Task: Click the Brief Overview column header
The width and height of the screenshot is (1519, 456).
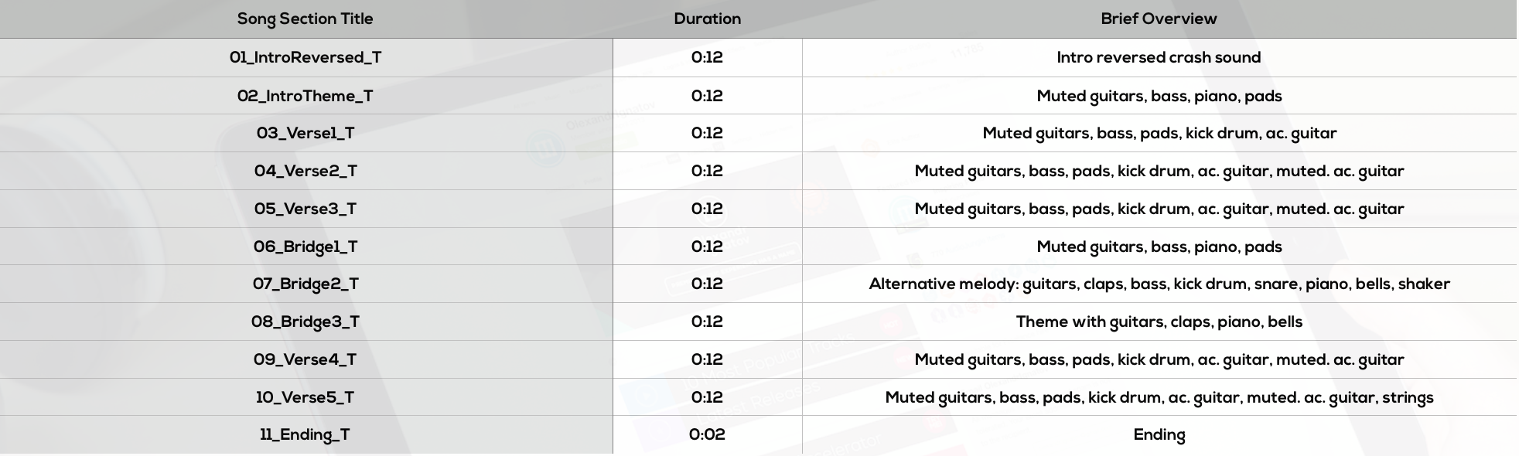Action: [x=1159, y=19]
